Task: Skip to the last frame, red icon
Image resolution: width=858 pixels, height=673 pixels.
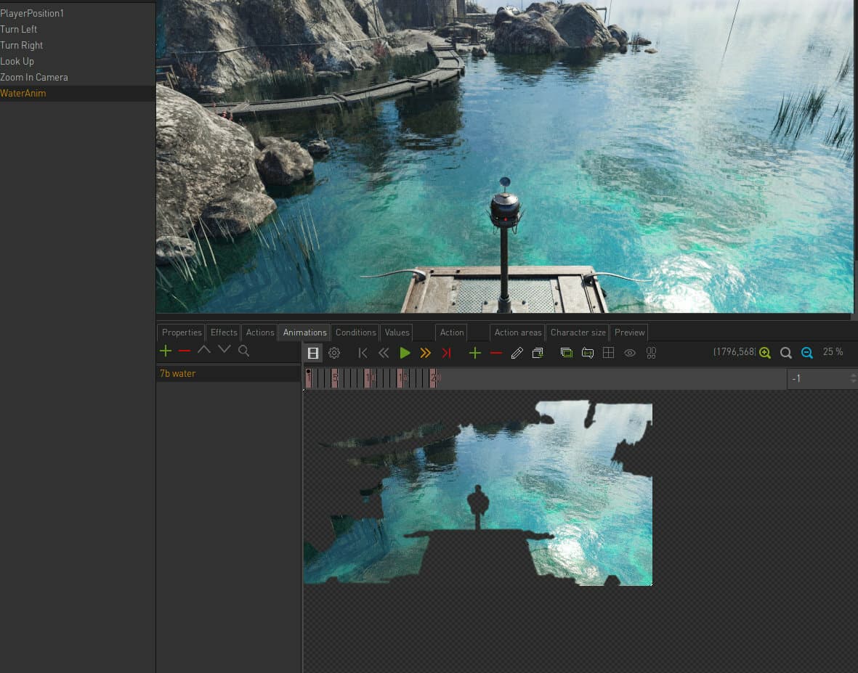Action: point(447,353)
